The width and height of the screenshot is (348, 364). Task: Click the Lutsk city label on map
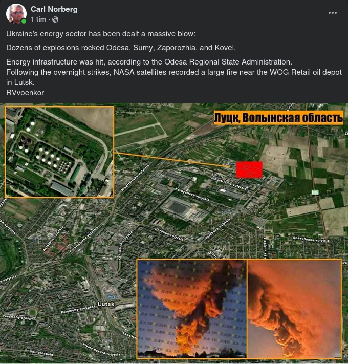tap(106, 304)
